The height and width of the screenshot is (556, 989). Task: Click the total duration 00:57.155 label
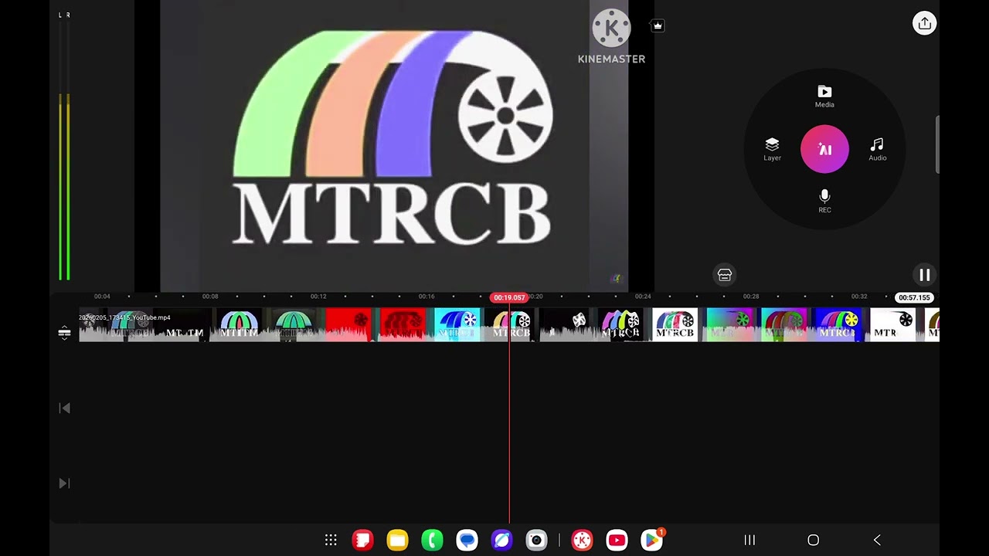[914, 297]
